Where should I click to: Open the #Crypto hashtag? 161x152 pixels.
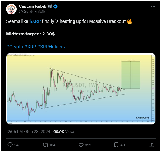click(x=15, y=47)
